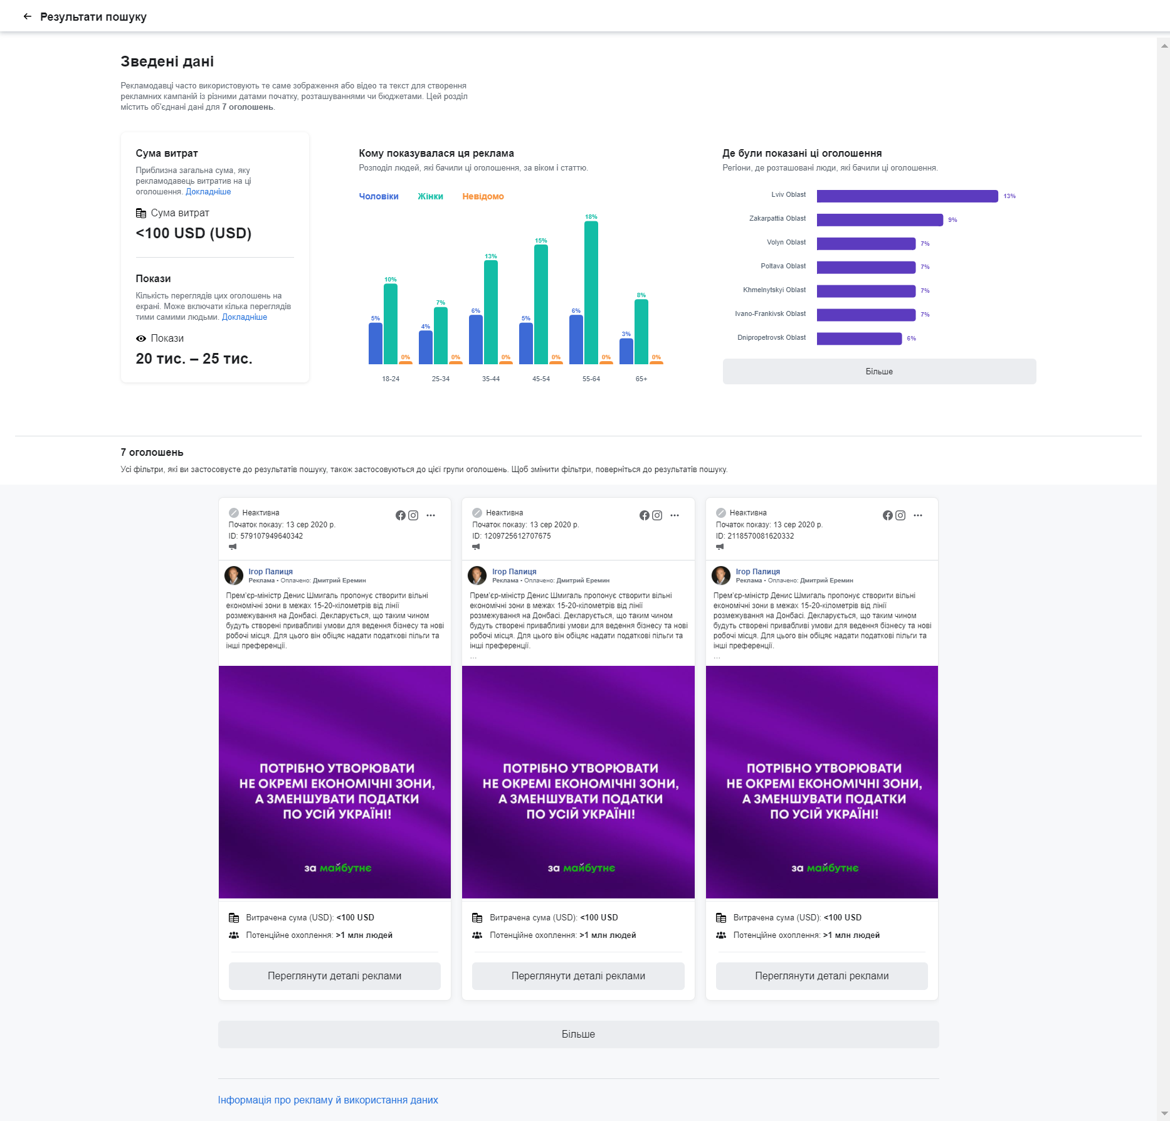Toggle Чоловіки series in the chart legend
The height and width of the screenshot is (1121, 1170).
click(378, 196)
